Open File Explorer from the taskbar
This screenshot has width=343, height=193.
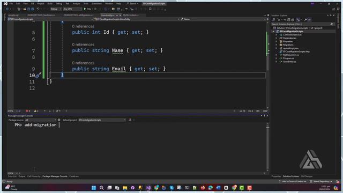(125, 188)
